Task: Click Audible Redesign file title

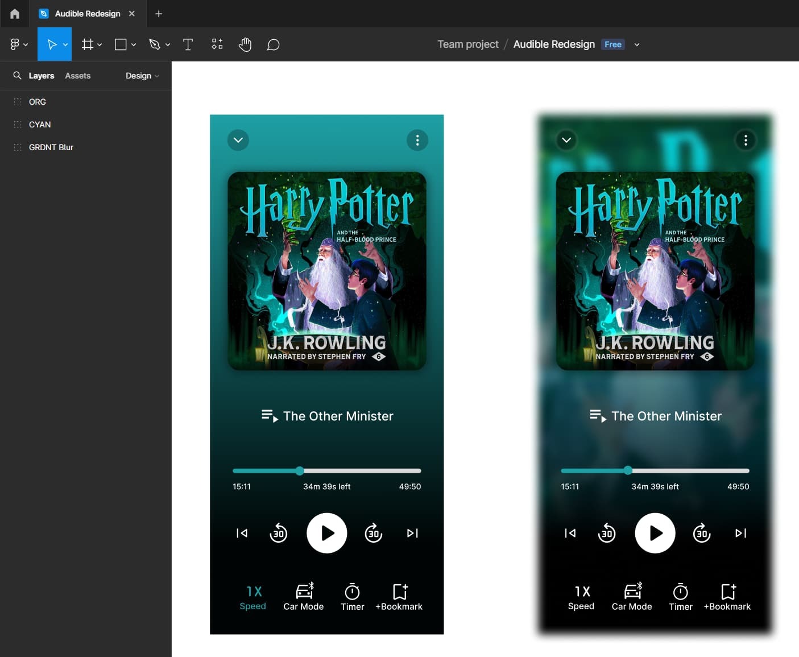Action: pos(554,44)
